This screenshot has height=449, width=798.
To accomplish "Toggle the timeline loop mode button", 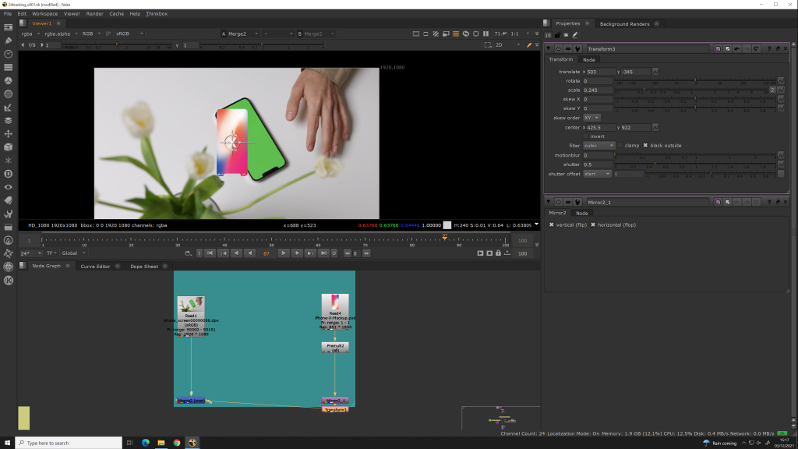I will pyautogui.click(x=189, y=253).
